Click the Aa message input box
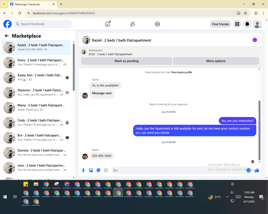 pos(178,171)
